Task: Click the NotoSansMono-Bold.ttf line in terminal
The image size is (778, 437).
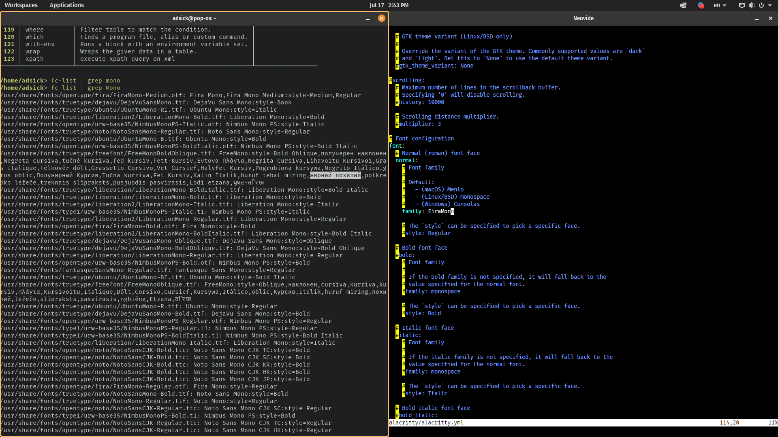Action: (144, 394)
